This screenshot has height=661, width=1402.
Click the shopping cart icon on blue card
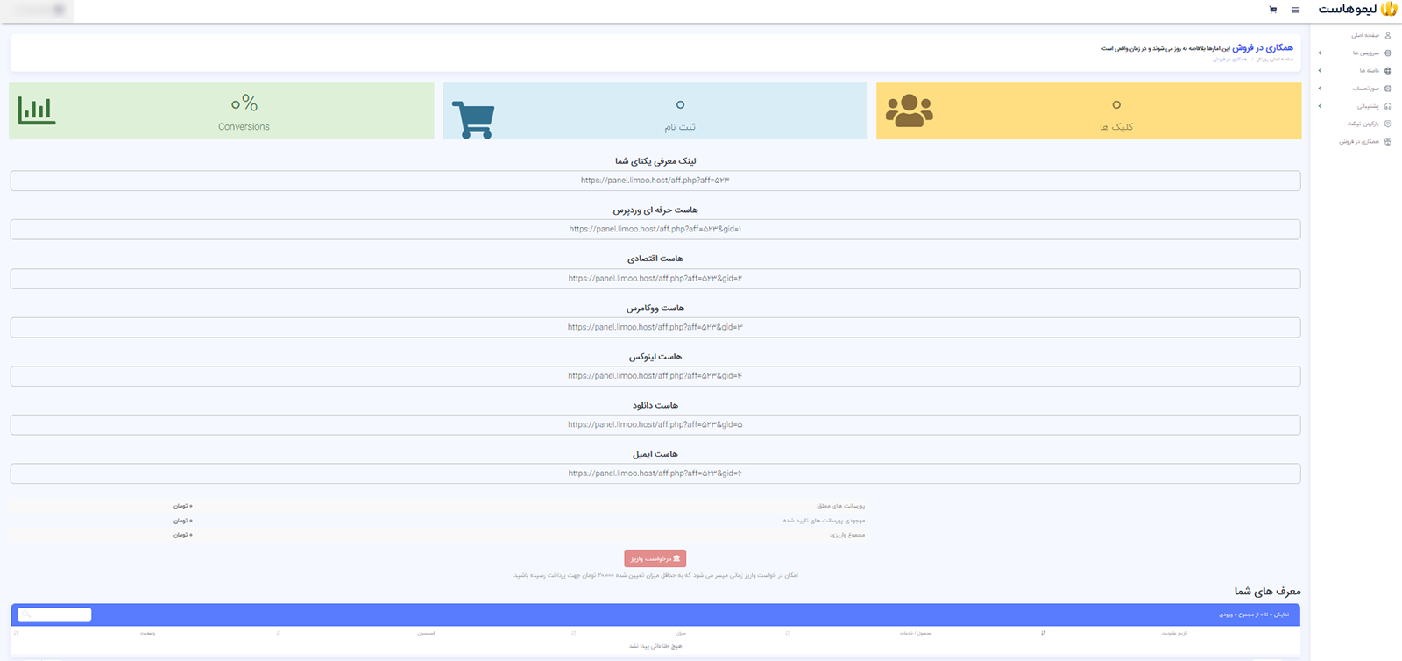(x=473, y=119)
